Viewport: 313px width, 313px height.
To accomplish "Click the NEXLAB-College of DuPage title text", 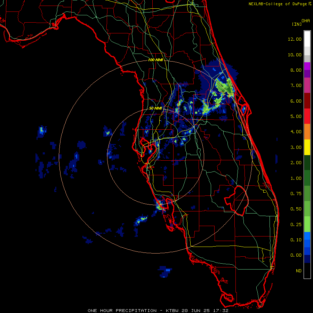I will point(278,4).
